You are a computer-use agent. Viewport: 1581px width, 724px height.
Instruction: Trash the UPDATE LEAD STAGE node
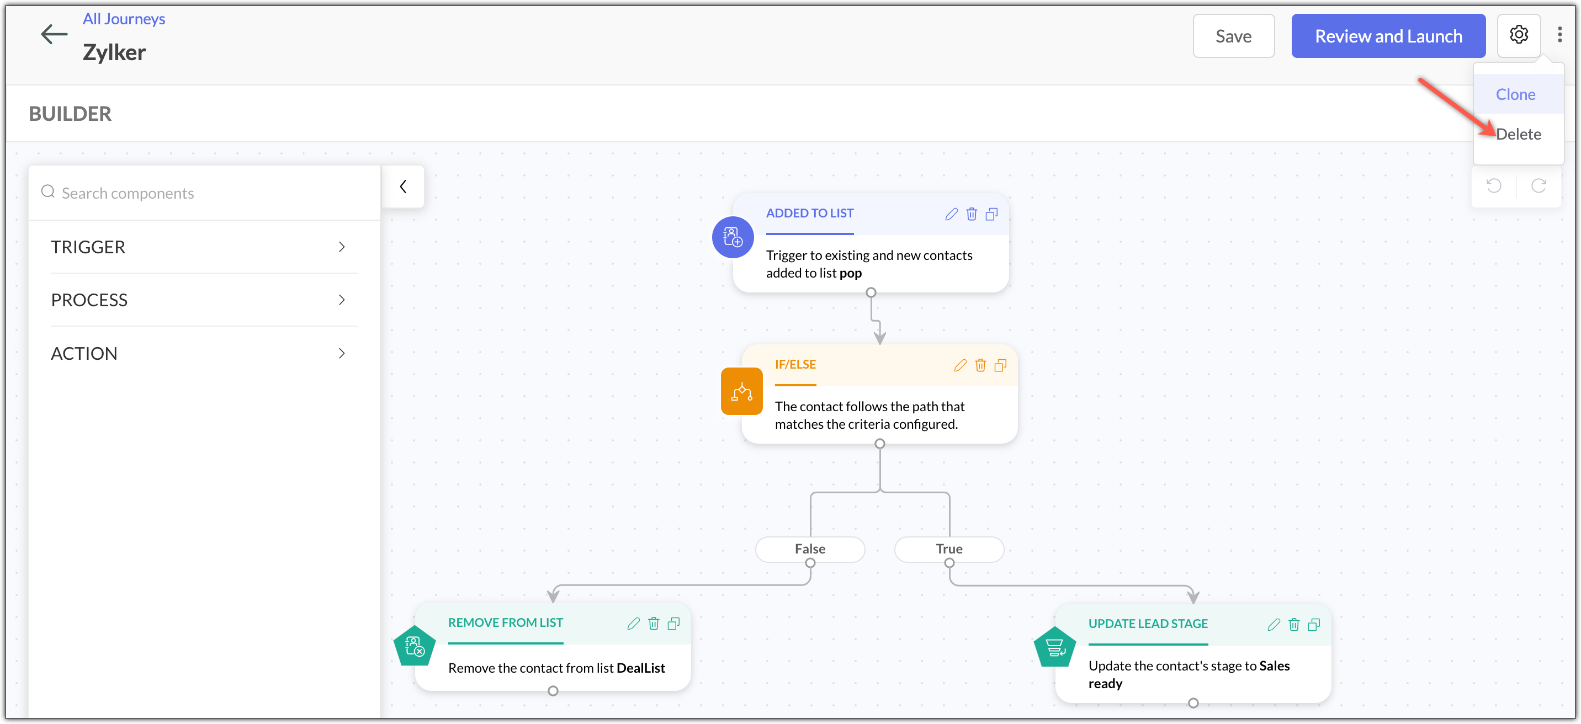tap(1294, 625)
